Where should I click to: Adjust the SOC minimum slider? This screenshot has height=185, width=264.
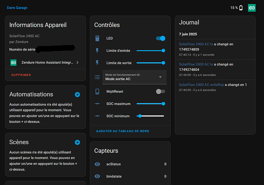[x=150, y=116]
